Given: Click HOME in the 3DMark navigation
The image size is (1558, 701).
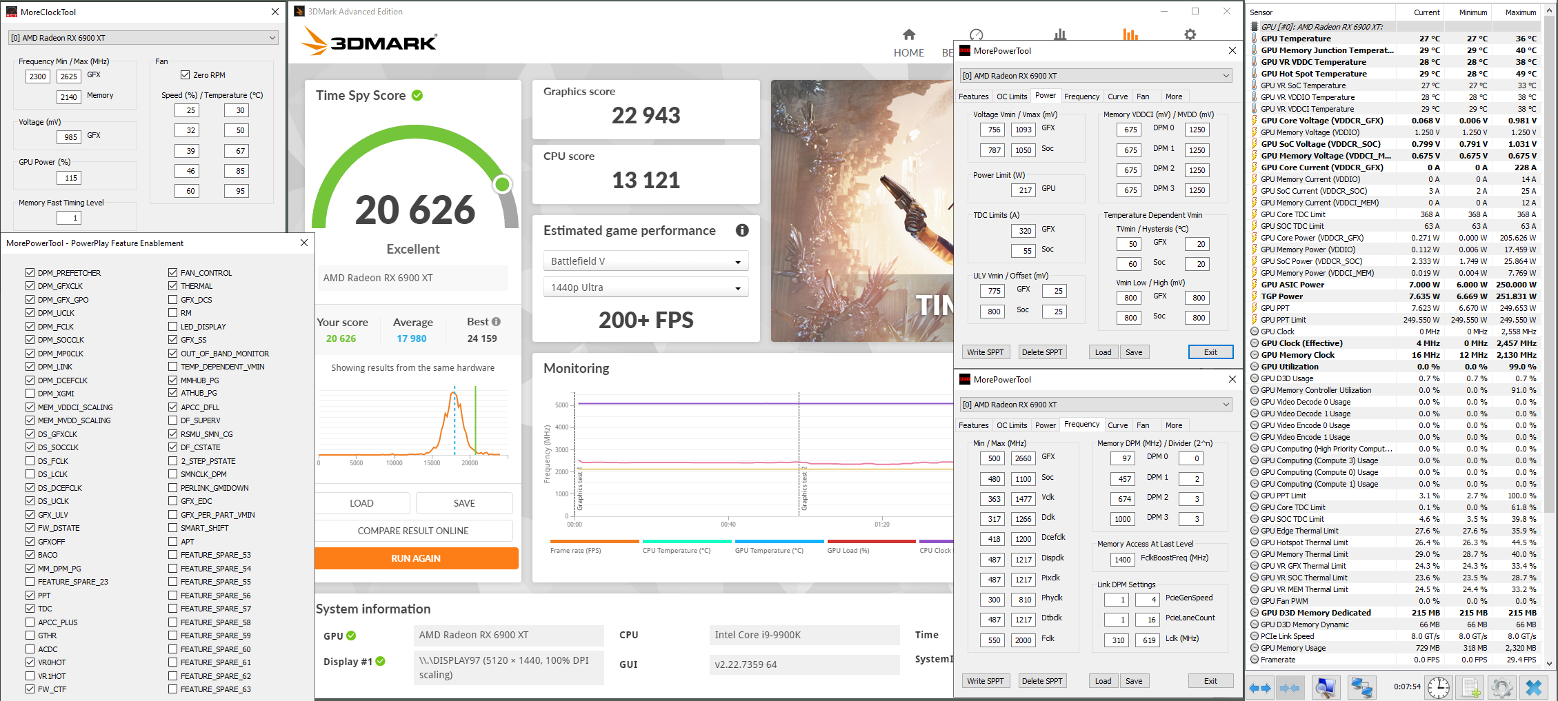Looking at the screenshot, I should coord(909,53).
